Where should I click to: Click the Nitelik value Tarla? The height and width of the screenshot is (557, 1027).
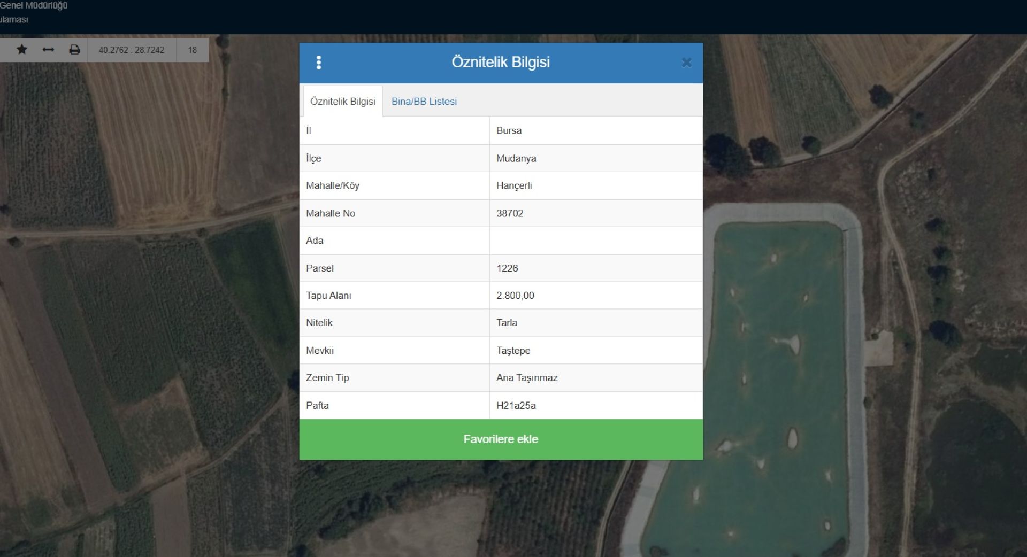point(507,323)
